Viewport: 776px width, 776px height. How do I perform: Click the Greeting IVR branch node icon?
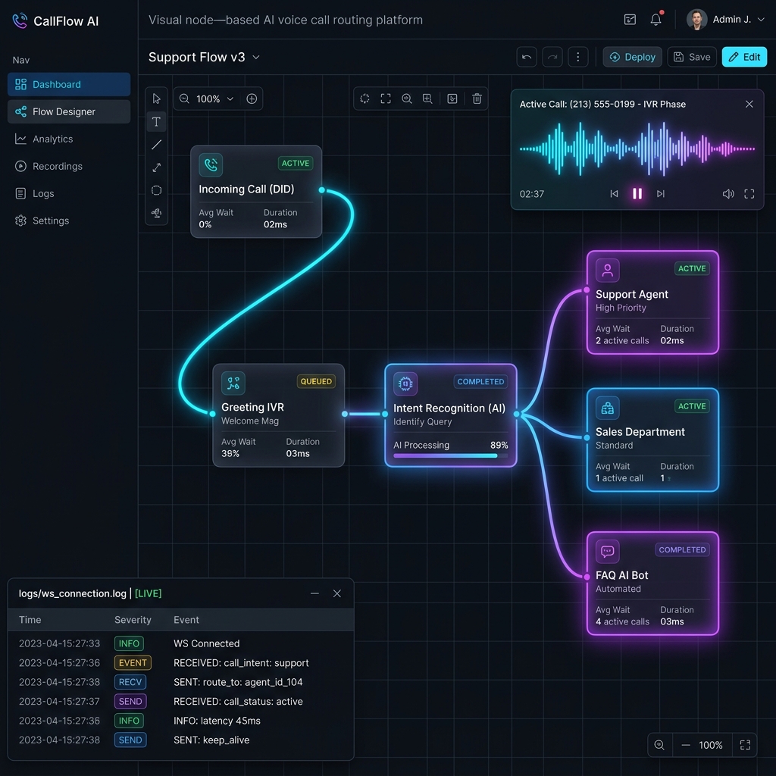point(233,383)
